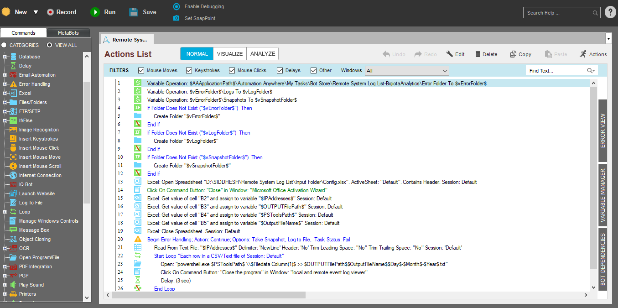Select the Image Recognition command
The image size is (618, 308).
point(39,130)
